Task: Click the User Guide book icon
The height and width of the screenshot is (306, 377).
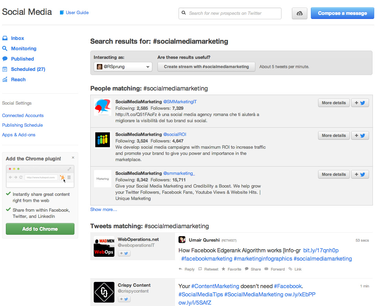Action: tap(62, 12)
